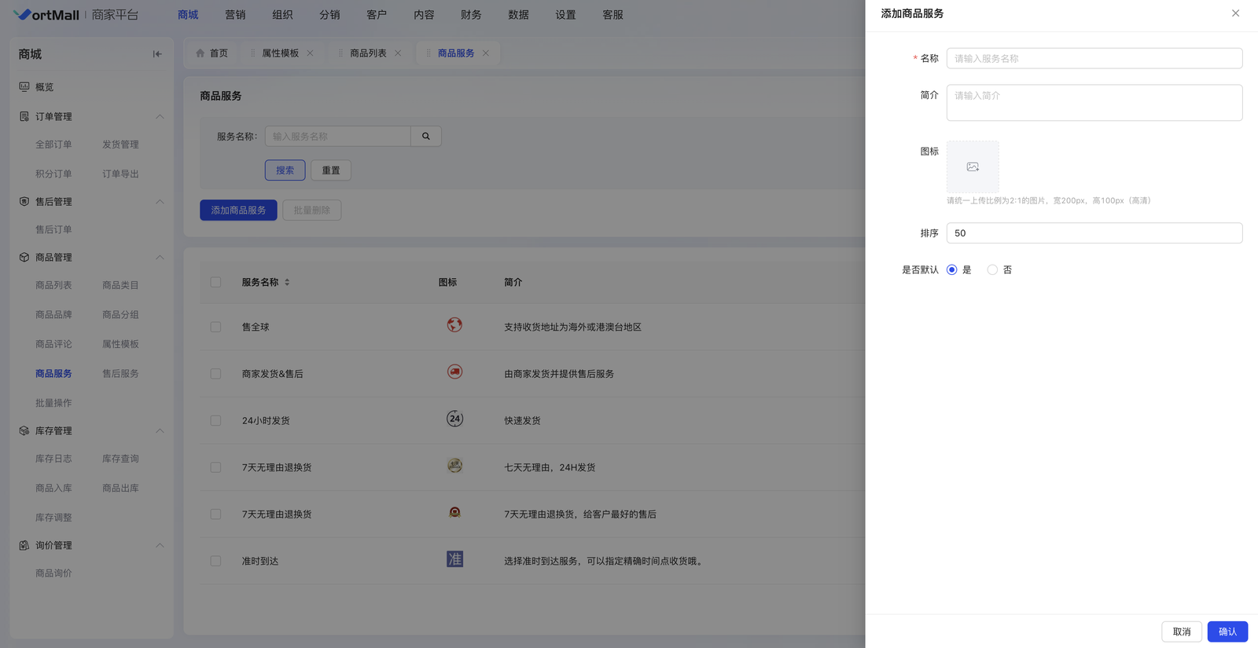Click the sort arrows beside 服务名称

[287, 282]
